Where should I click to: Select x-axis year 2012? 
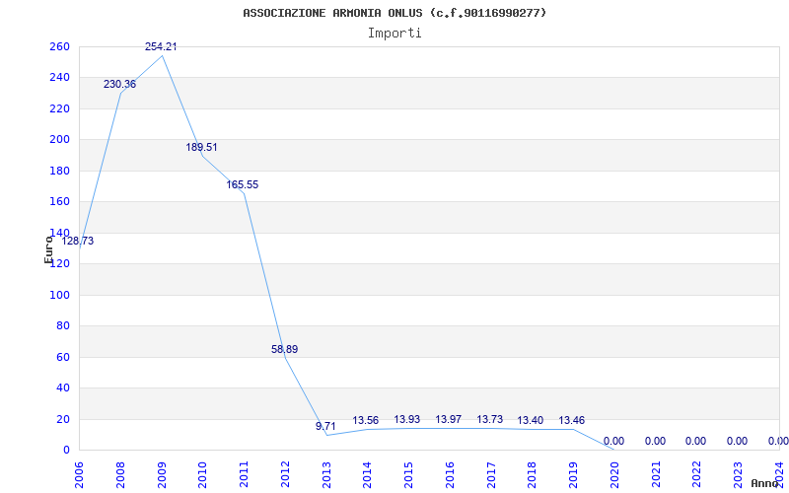click(x=285, y=475)
